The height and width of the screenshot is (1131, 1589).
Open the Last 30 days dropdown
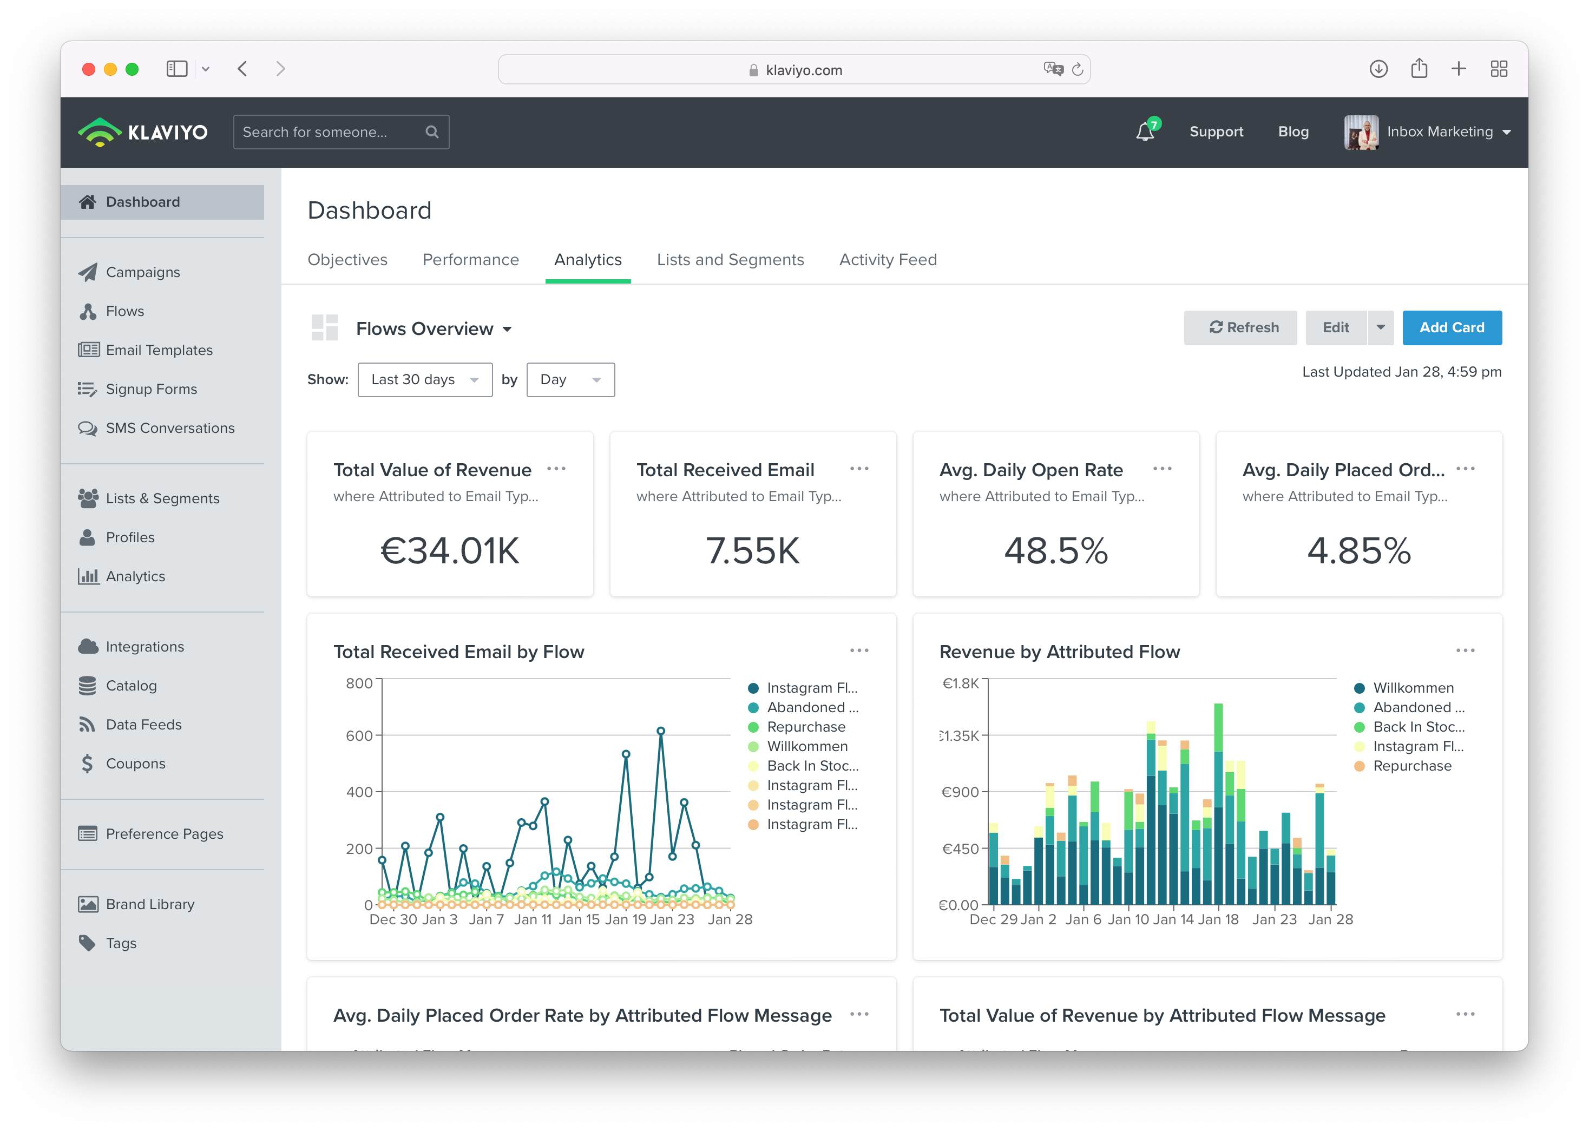tap(425, 379)
